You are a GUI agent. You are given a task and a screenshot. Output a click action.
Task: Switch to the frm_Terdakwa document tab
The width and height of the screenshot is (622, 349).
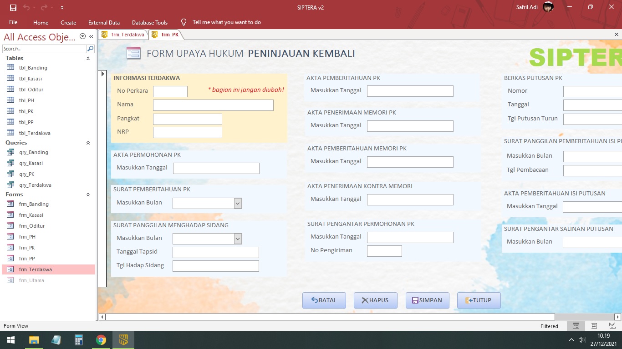123,35
